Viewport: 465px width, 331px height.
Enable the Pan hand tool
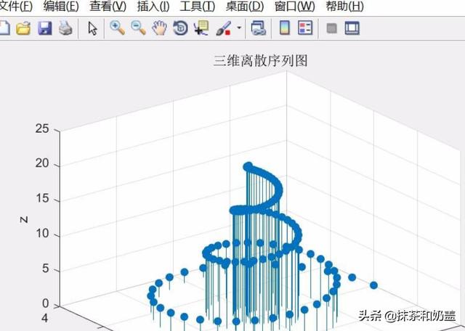click(x=159, y=28)
